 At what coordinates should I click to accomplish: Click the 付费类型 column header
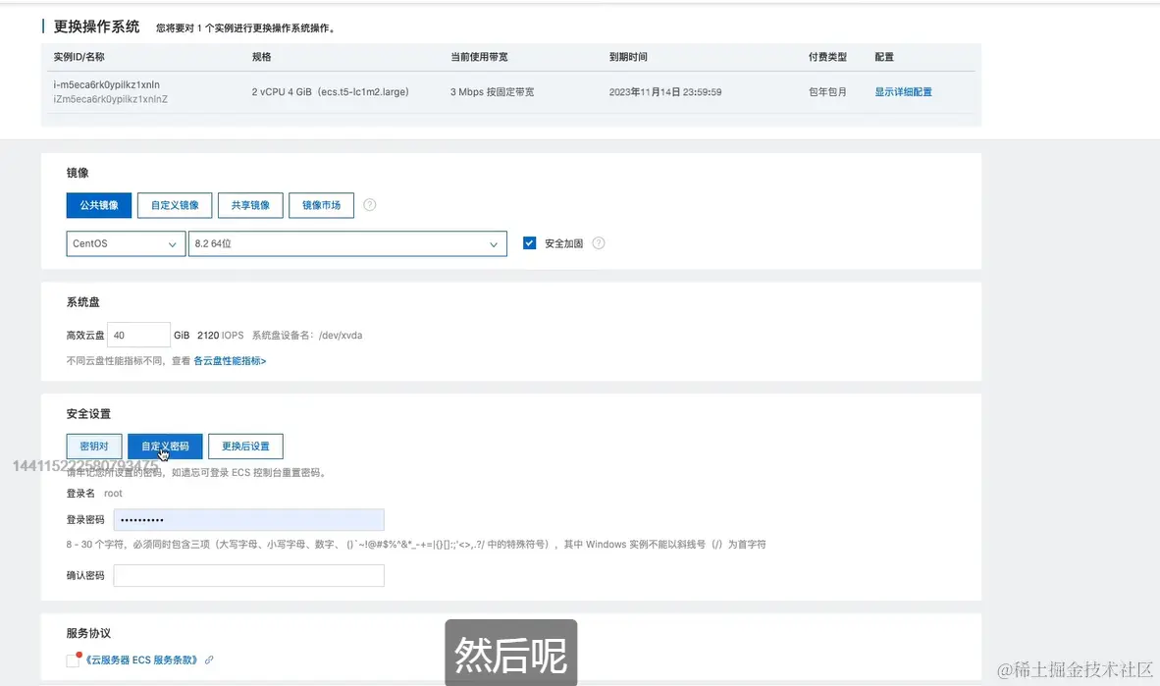click(x=827, y=57)
